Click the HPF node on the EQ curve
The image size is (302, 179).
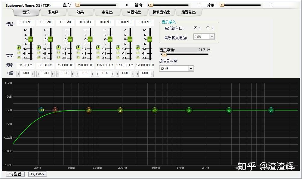(42, 110)
